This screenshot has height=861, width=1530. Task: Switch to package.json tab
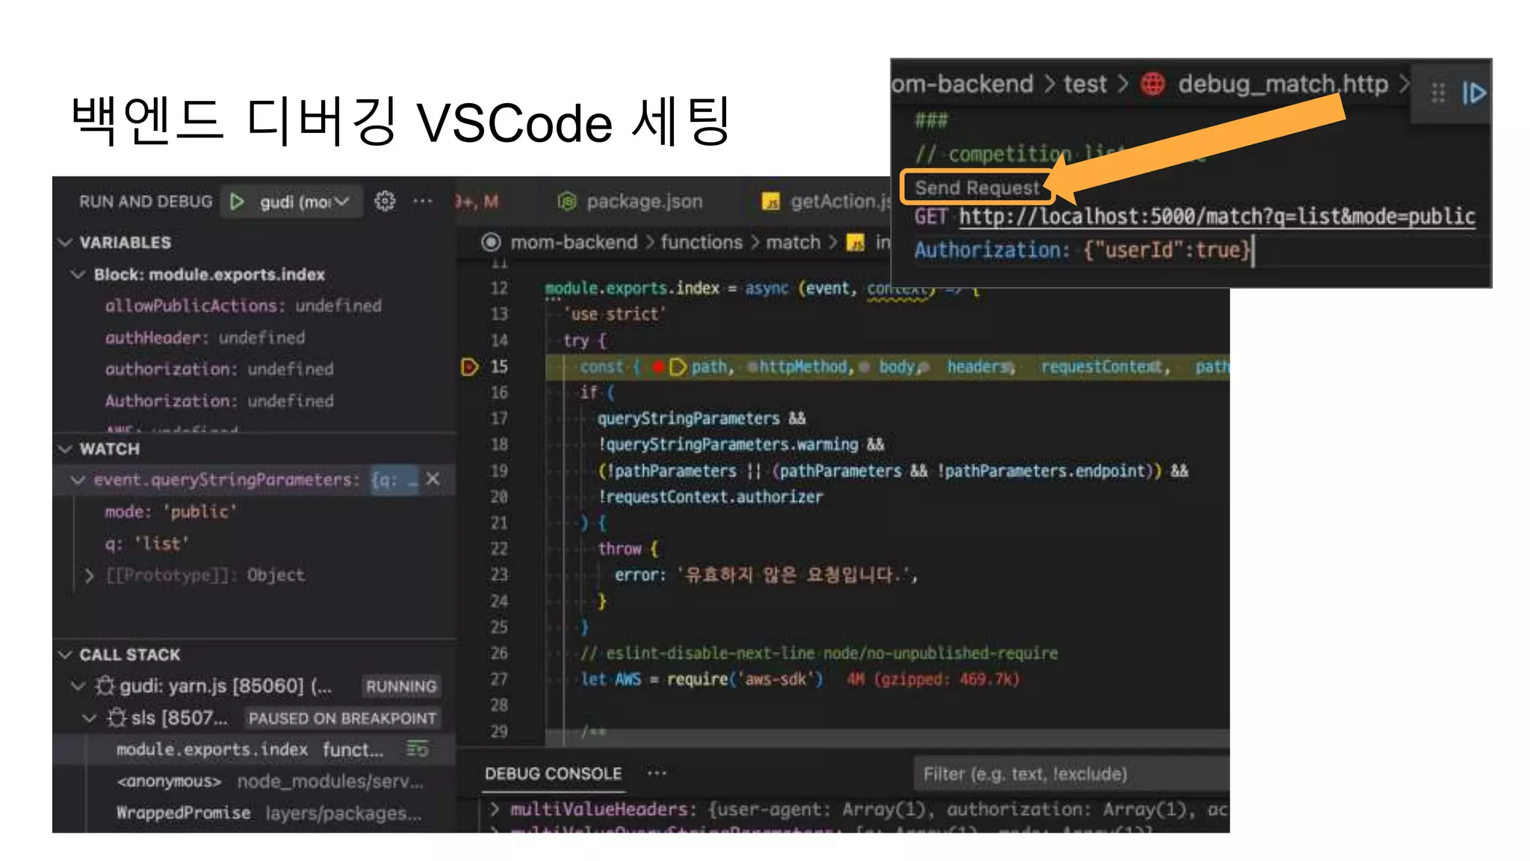(644, 202)
